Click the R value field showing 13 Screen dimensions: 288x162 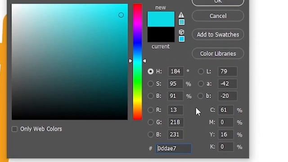175,110
